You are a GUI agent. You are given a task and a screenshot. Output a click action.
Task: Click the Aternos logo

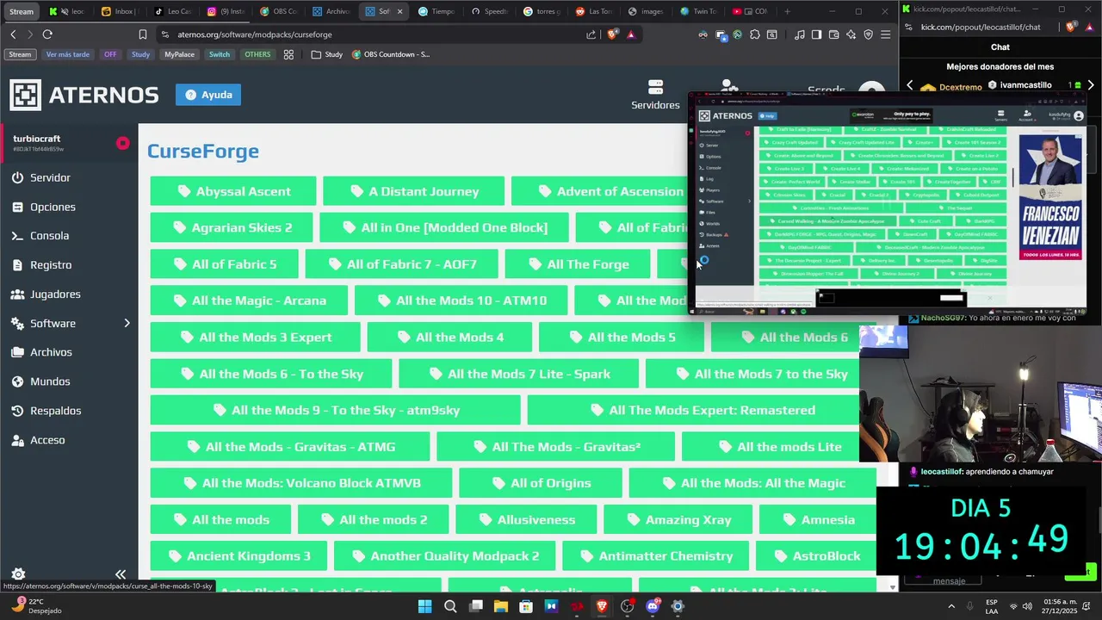pos(84,95)
